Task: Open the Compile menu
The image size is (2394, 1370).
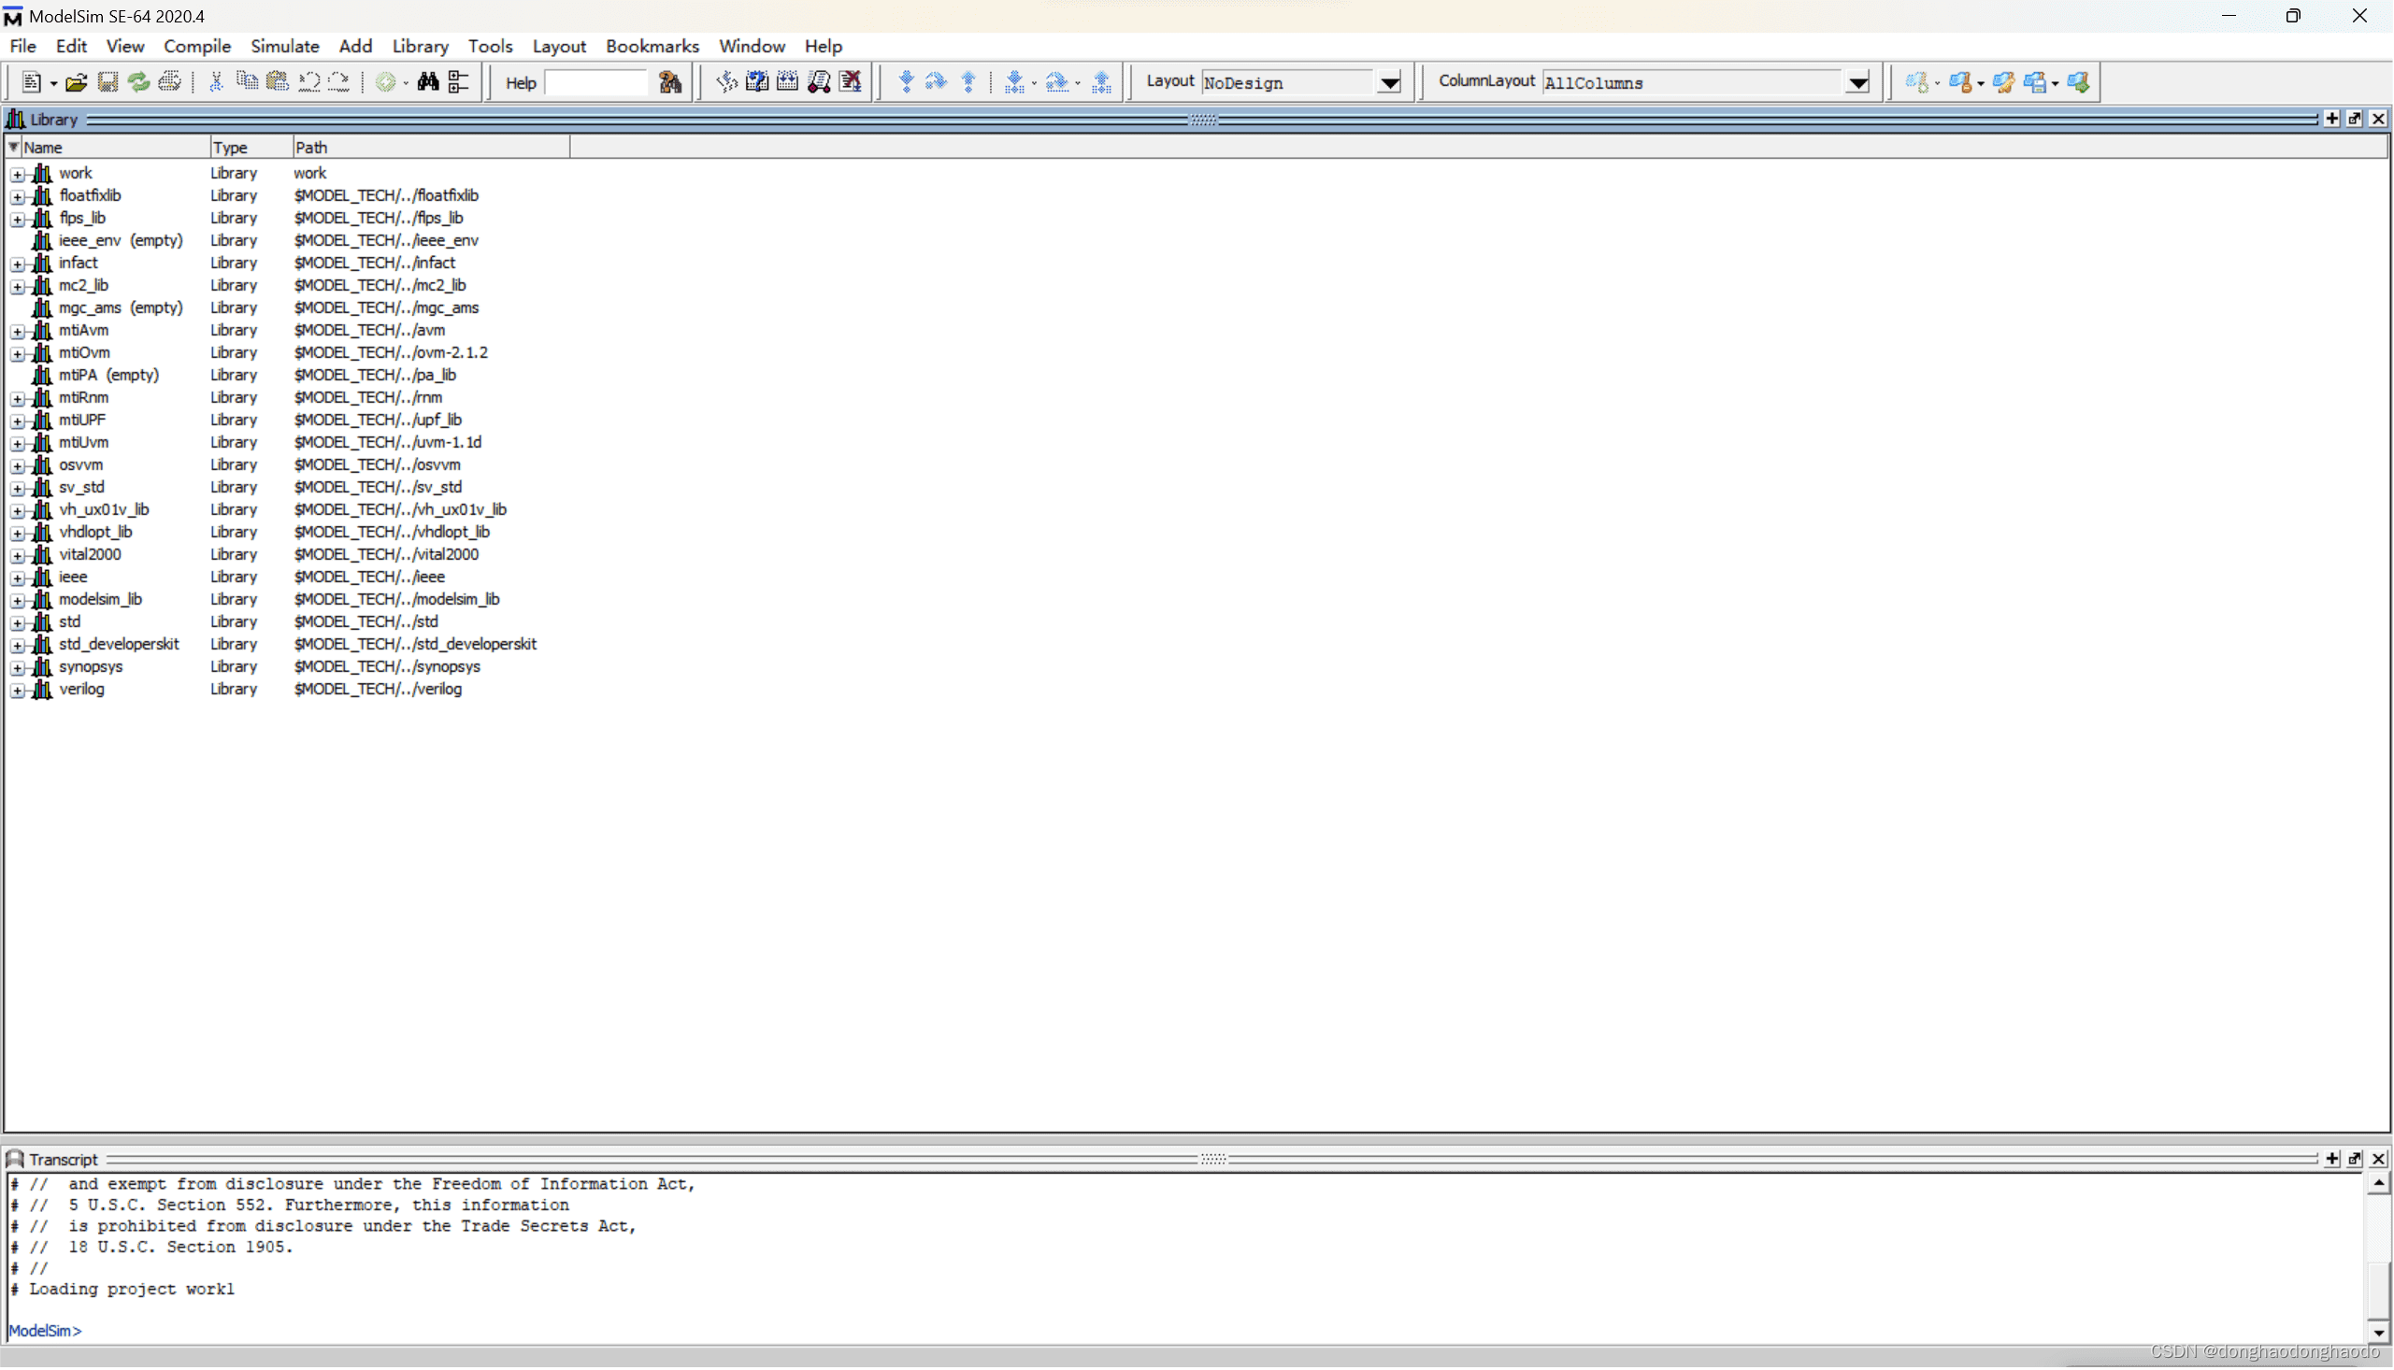Action: [196, 46]
